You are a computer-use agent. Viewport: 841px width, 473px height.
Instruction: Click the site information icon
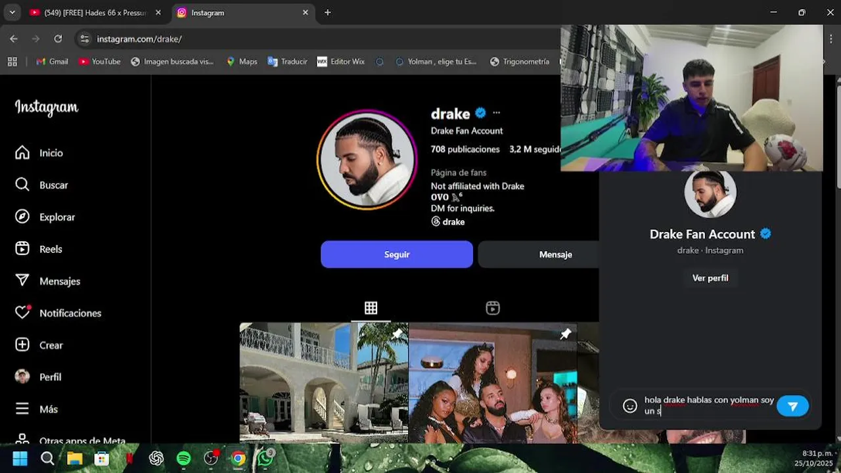84,39
